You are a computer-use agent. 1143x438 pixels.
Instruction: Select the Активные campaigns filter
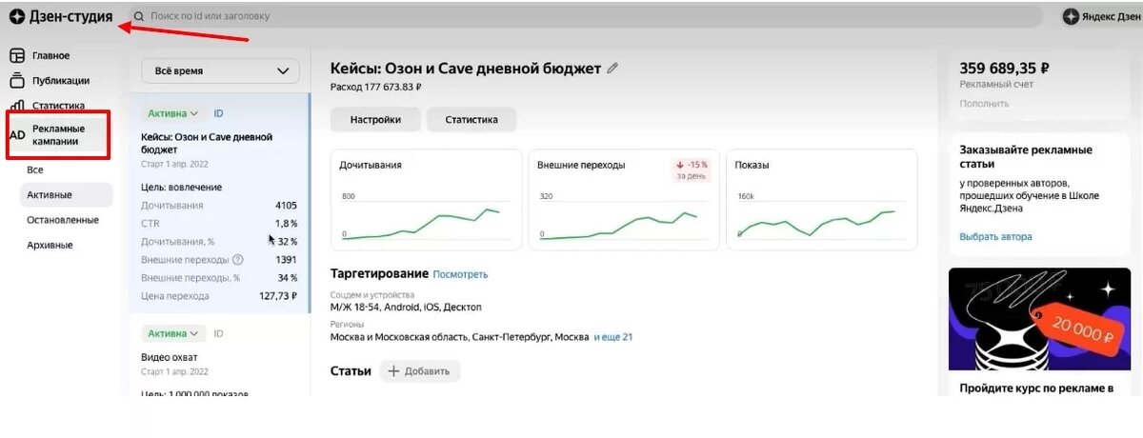[x=50, y=195]
